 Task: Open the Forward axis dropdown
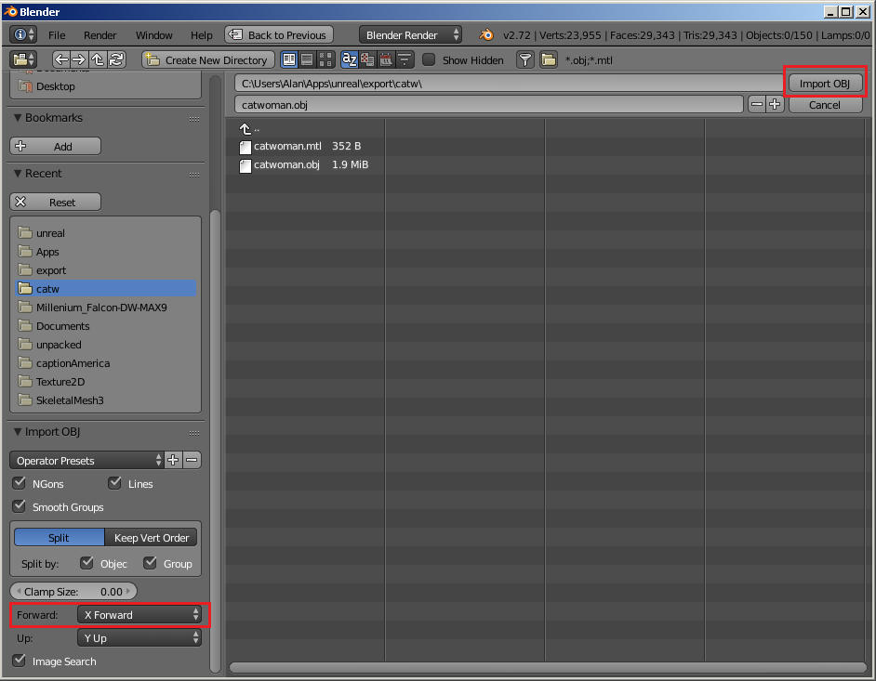139,615
